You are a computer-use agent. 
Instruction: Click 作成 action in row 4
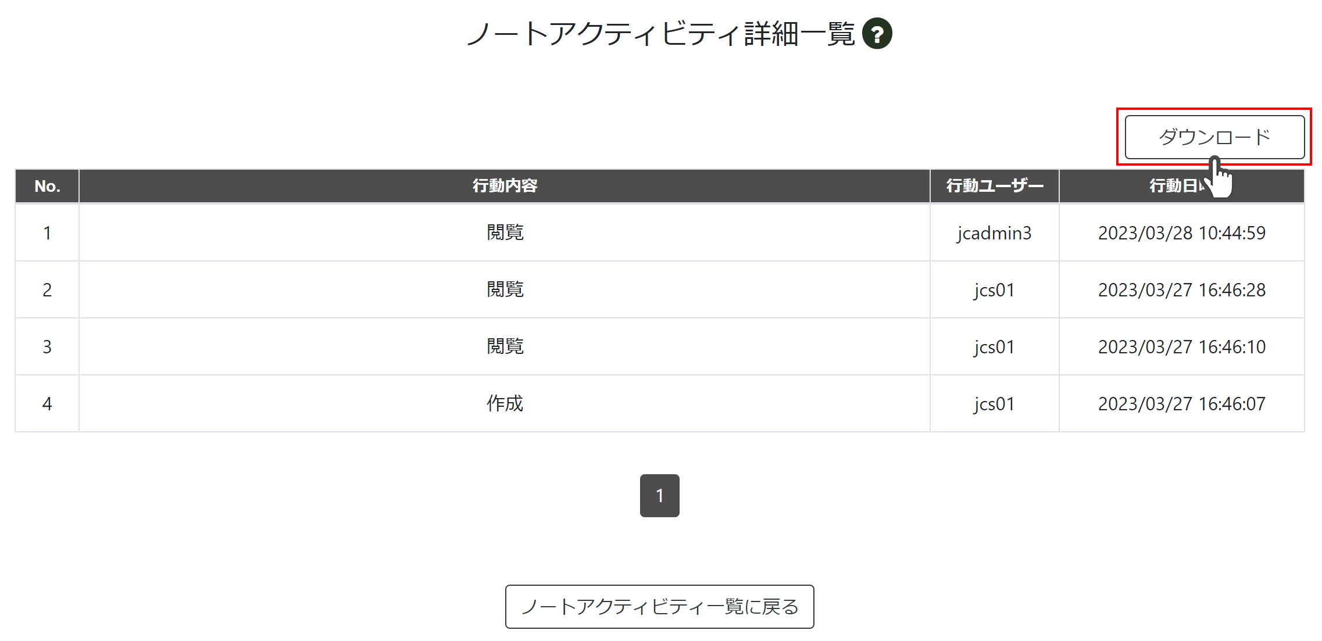click(505, 403)
